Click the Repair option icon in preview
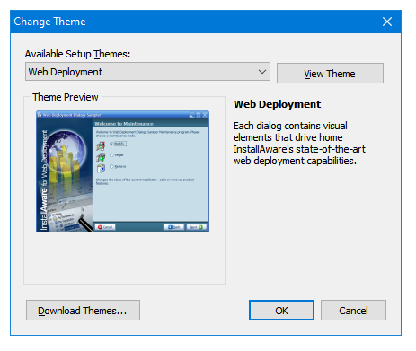The width and height of the screenshot is (416, 351). [101, 157]
